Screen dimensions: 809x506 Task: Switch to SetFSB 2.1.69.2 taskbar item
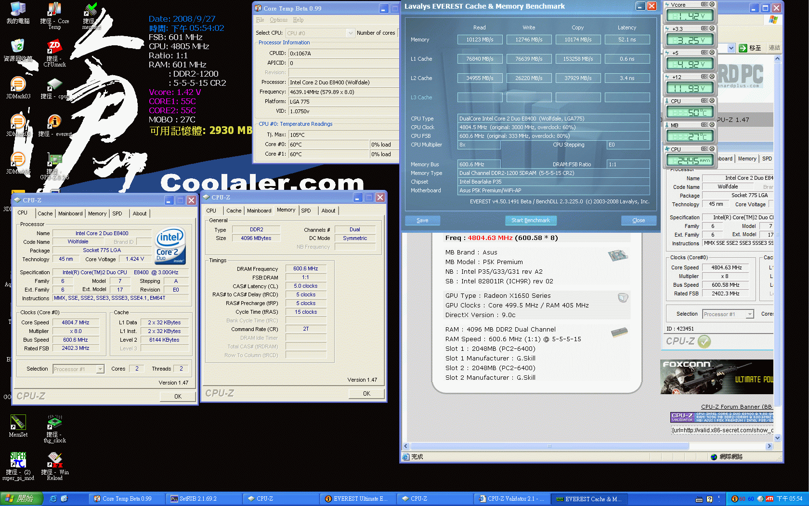click(x=203, y=499)
